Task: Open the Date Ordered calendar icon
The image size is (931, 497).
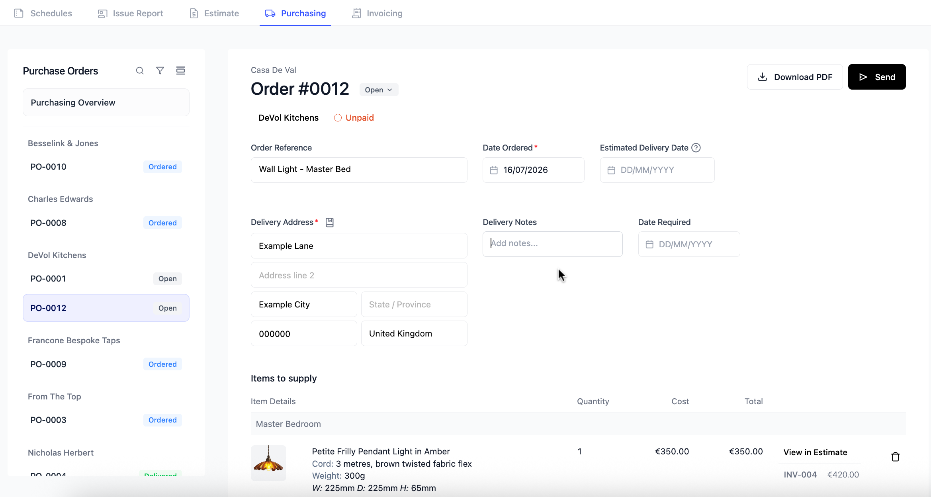Action: click(x=494, y=170)
